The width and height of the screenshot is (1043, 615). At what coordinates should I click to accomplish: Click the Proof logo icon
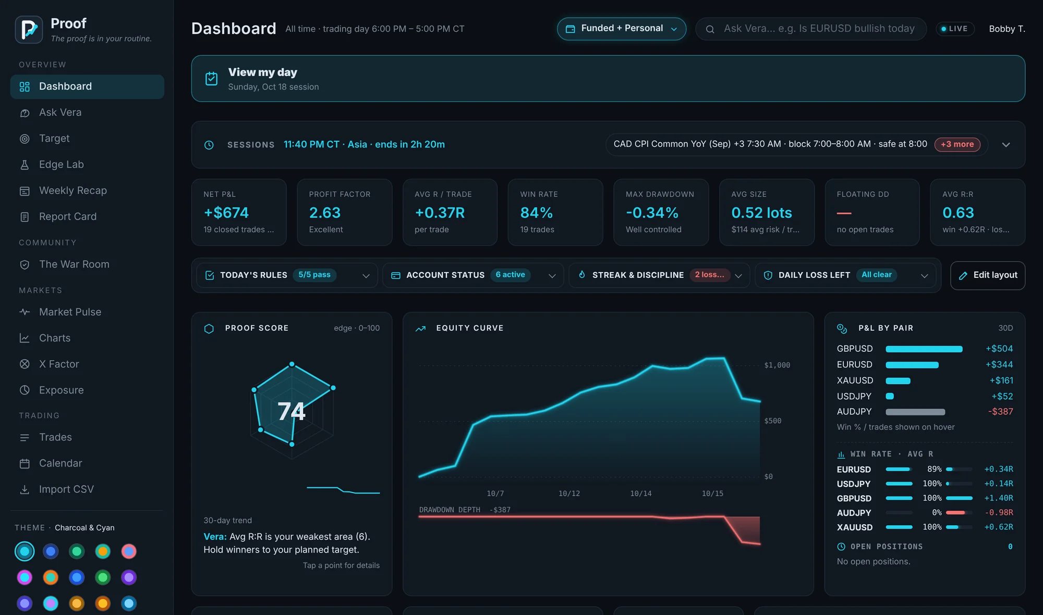tap(29, 29)
